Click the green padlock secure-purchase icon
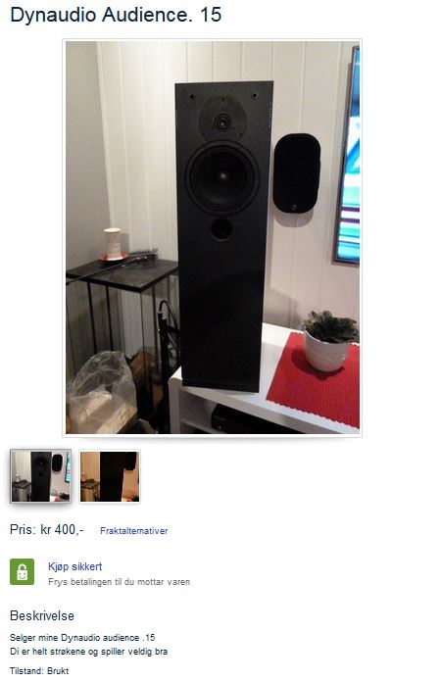Viewport: 440px width, 682px height. pos(22,571)
